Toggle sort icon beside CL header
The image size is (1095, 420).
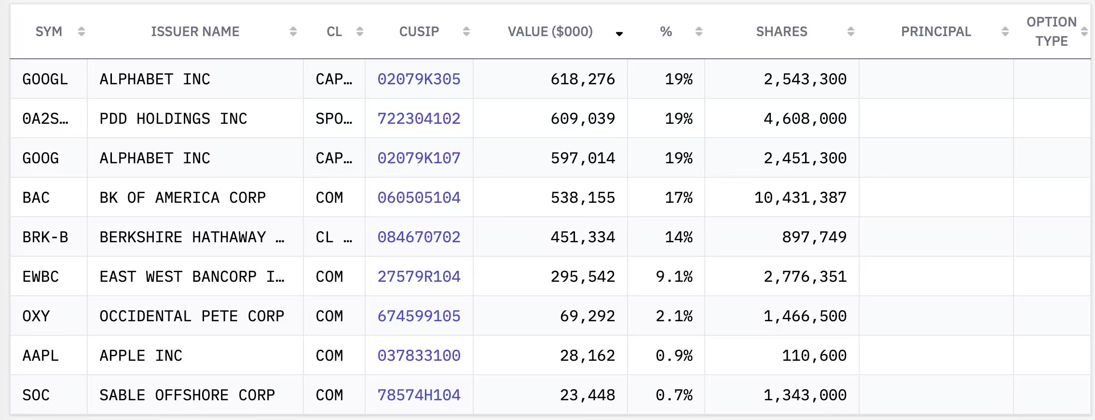pyautogui.click(x=359, y=32)
